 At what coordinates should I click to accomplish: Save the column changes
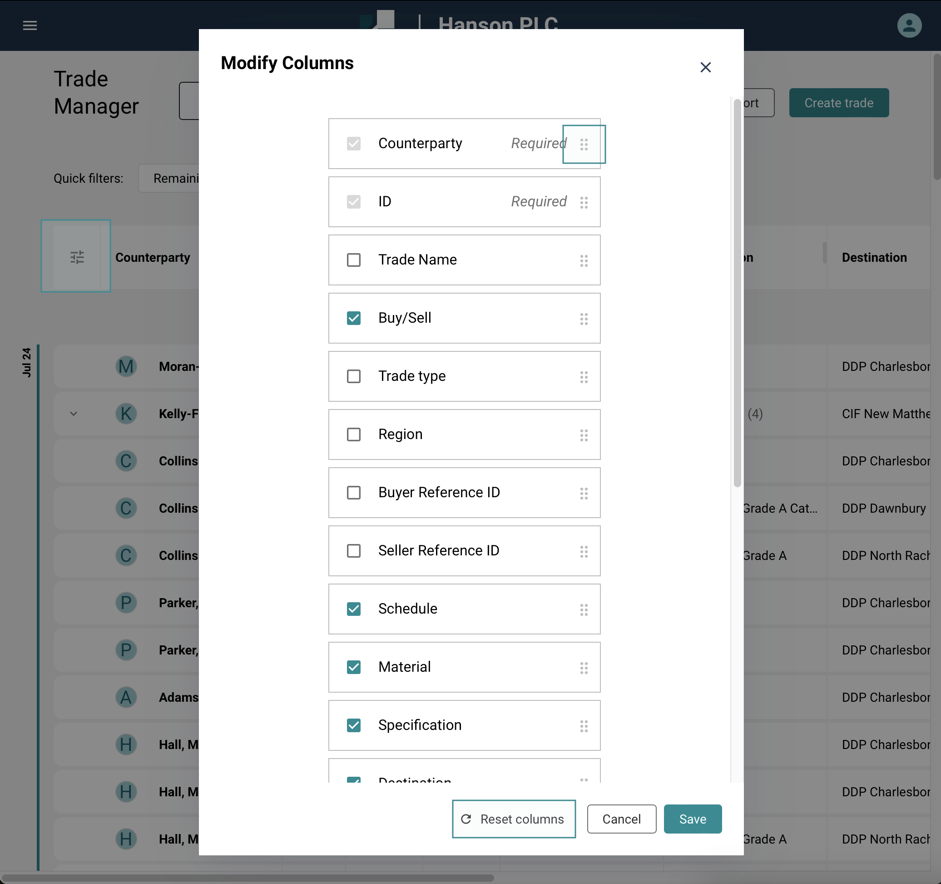[692, 819]
